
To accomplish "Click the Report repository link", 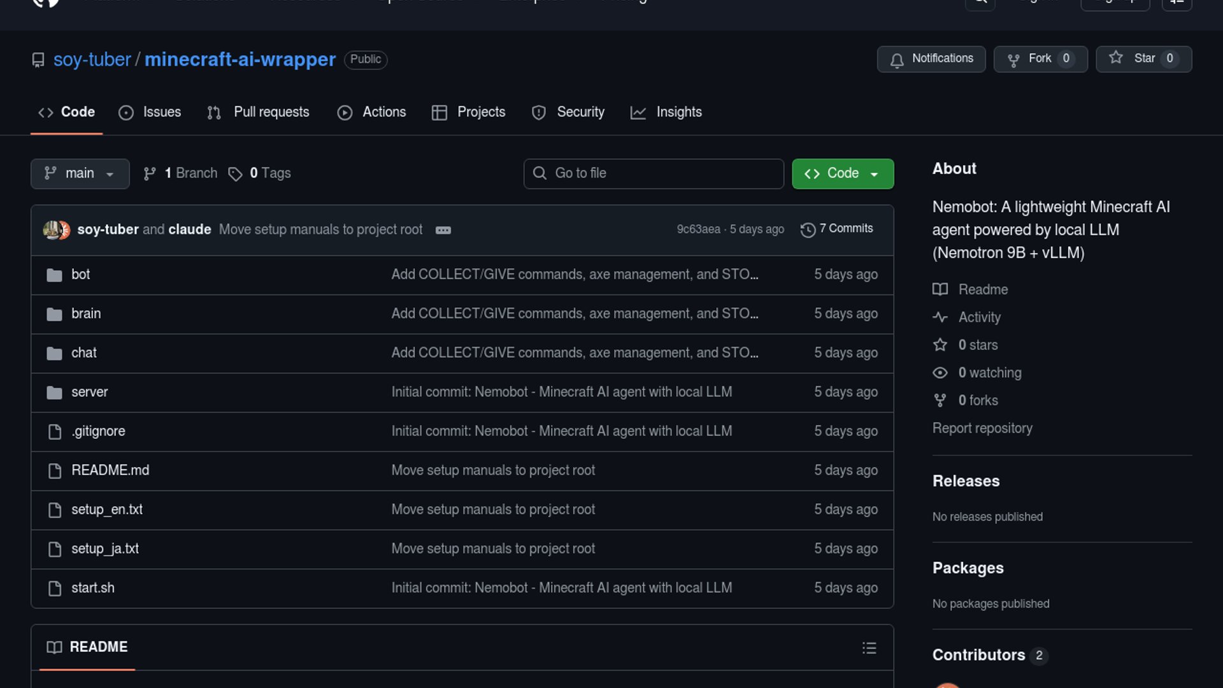I will click(x=982, y=428).
